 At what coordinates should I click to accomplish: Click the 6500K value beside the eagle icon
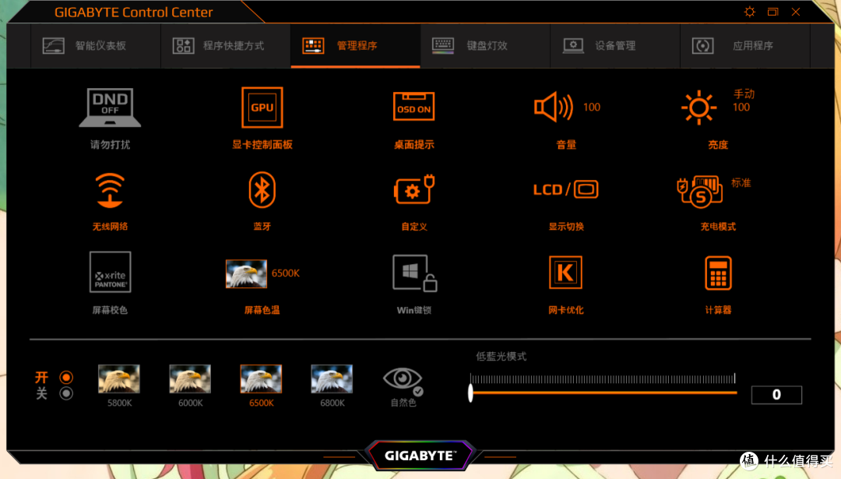(x=285, y=273)
